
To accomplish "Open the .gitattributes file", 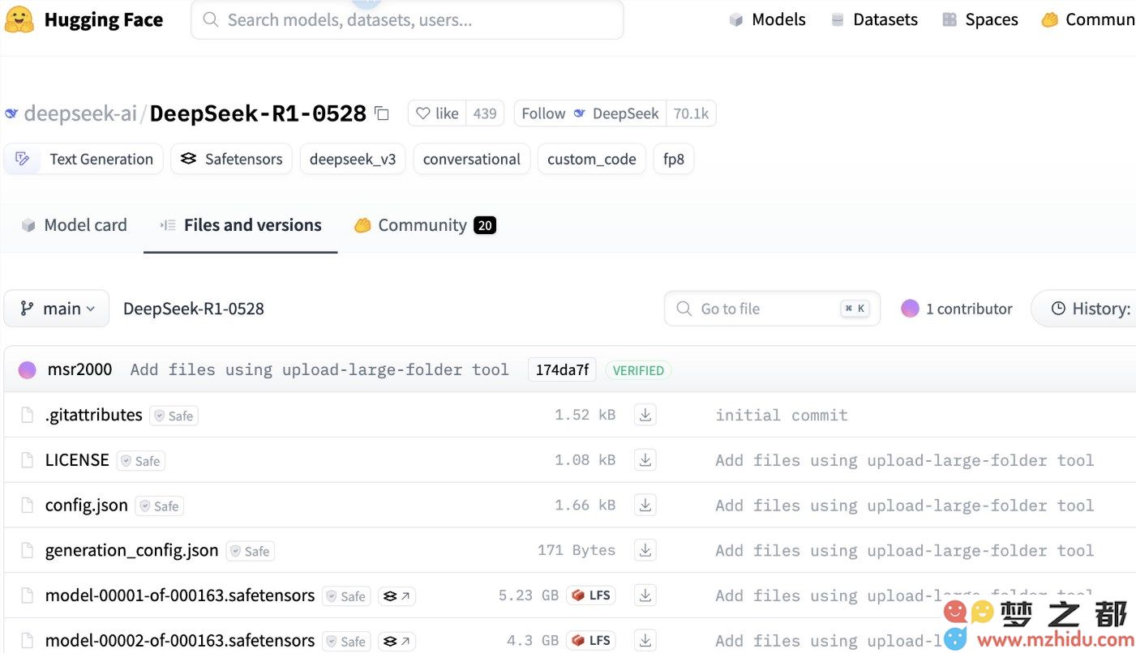I will 94,415.
